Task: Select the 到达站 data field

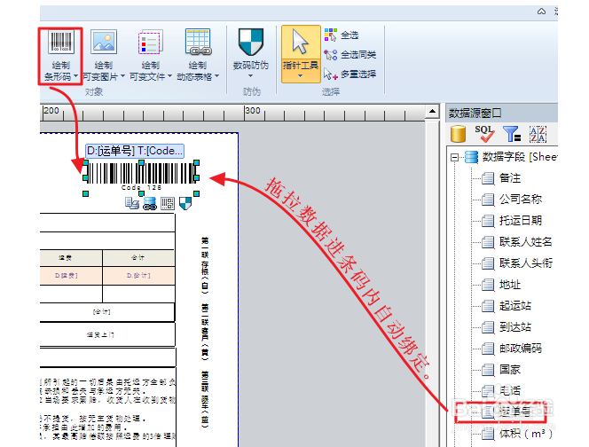Action: click(515, 327)
